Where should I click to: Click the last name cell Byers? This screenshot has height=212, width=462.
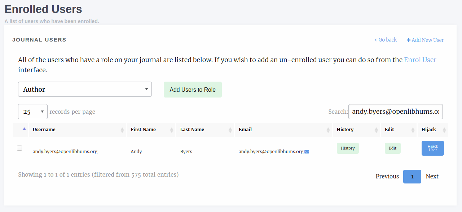[186, 152]
